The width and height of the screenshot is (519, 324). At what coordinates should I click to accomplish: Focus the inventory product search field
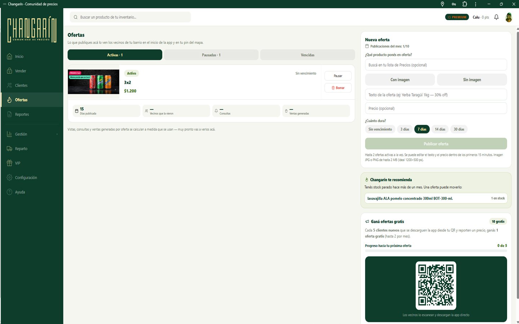click(130, 17)
